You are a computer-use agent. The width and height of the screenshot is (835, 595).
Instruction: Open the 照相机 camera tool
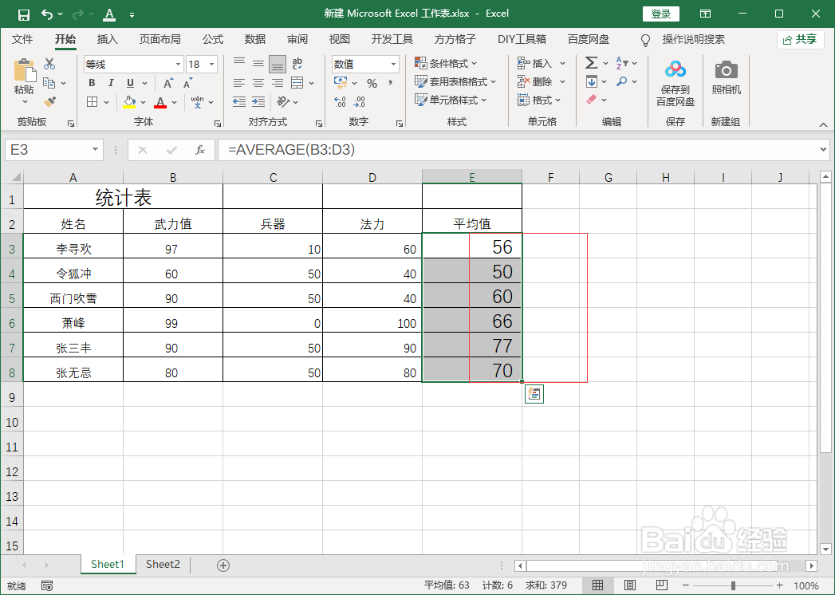pyautogui.click(x=727, y=78)
